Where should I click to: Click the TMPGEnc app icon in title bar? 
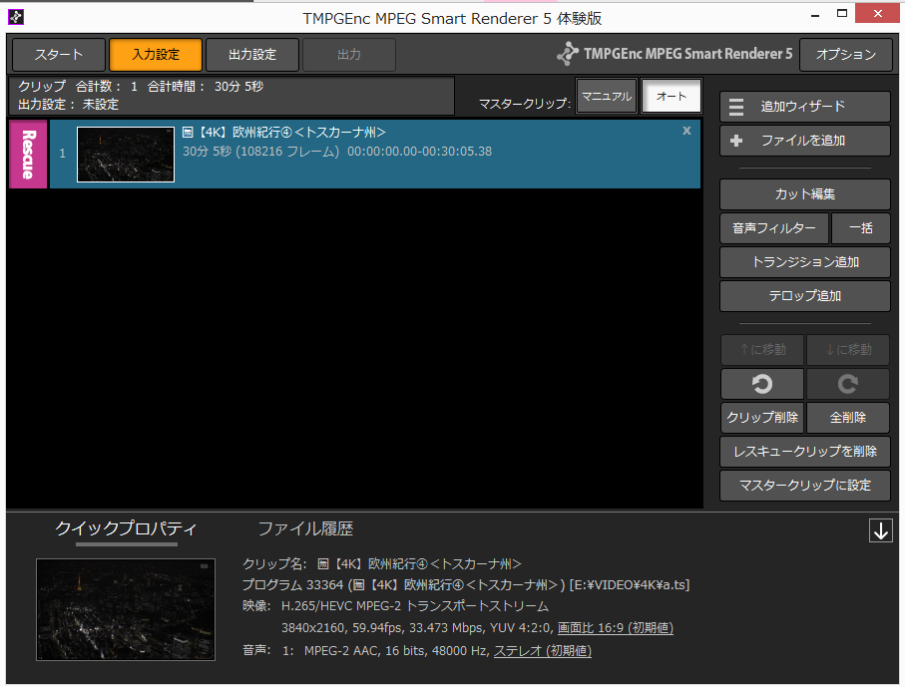pyautogui.click(x=16, y=17)
